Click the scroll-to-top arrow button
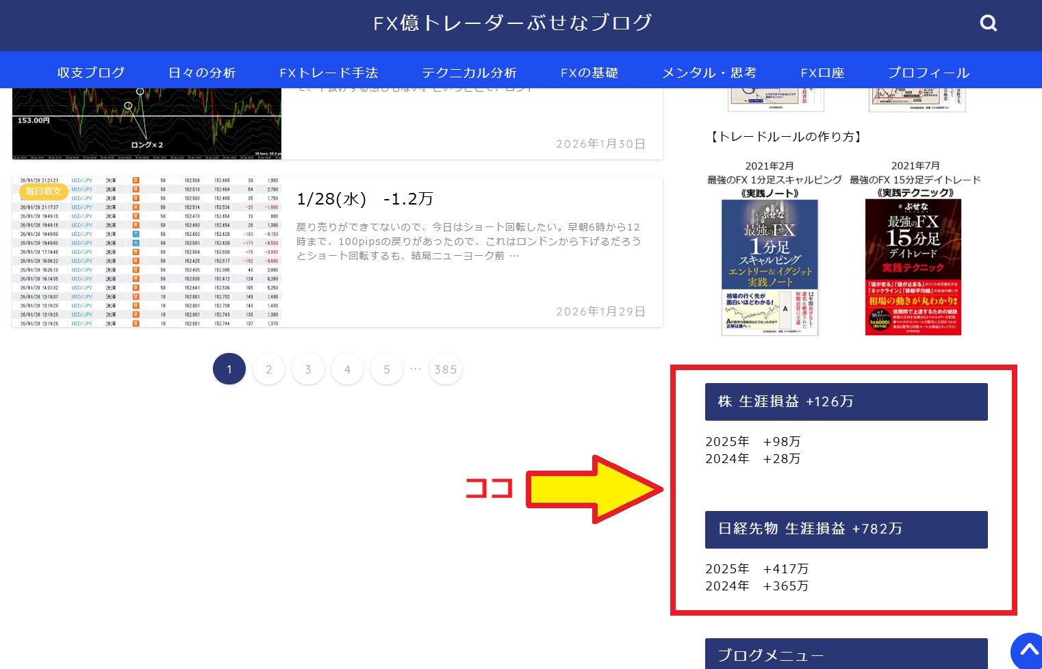 (1028, 651)
